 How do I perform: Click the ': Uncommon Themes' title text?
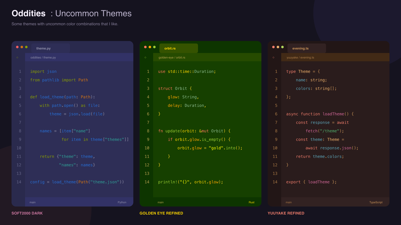click(x=91, y=13)
